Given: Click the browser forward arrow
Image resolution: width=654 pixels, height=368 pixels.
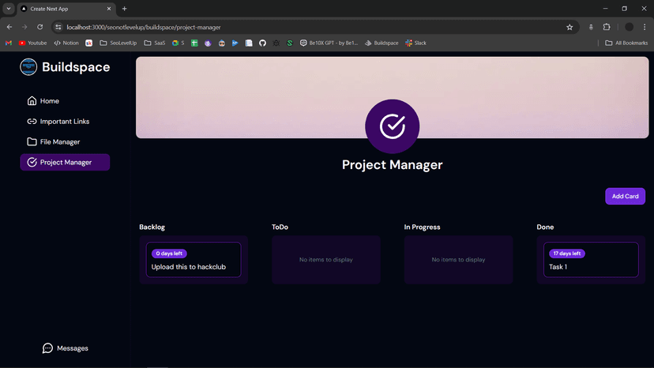Looking at the screenshot, I should point(24,27).
